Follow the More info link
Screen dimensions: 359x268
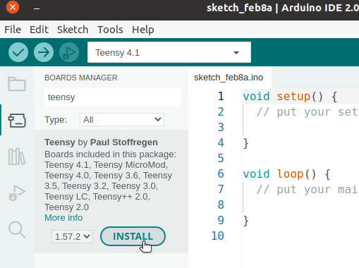pyautogui.click(x=63, y=218)
